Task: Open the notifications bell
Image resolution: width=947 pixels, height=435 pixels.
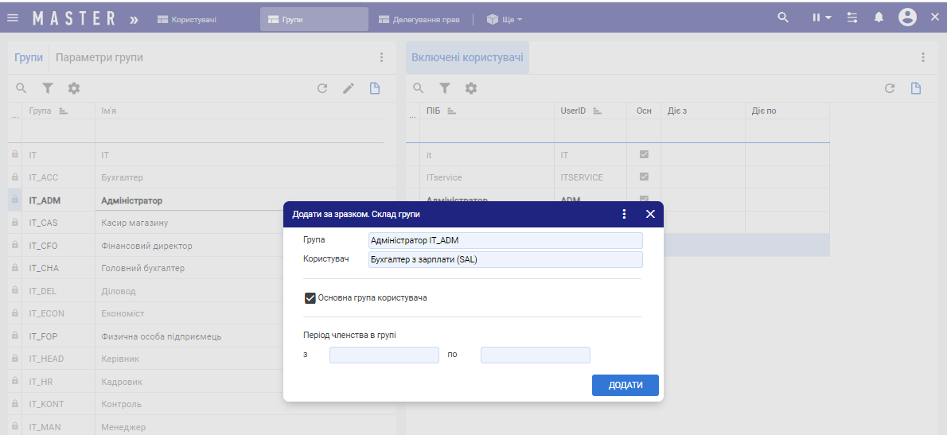Action: (x=879, y=17)
